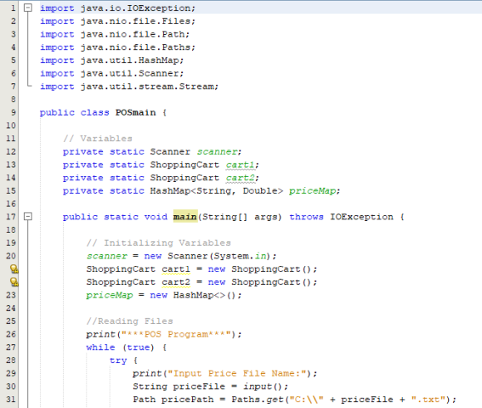Click the //Reading Files comment

point(130,322)
